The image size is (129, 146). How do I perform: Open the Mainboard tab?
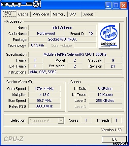41,14
